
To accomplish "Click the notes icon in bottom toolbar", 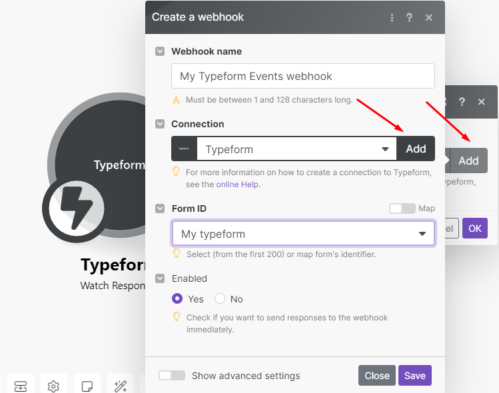I will point(87,386).
